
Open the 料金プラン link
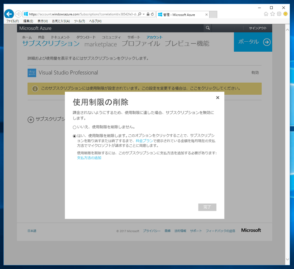[x=144, y=140]
